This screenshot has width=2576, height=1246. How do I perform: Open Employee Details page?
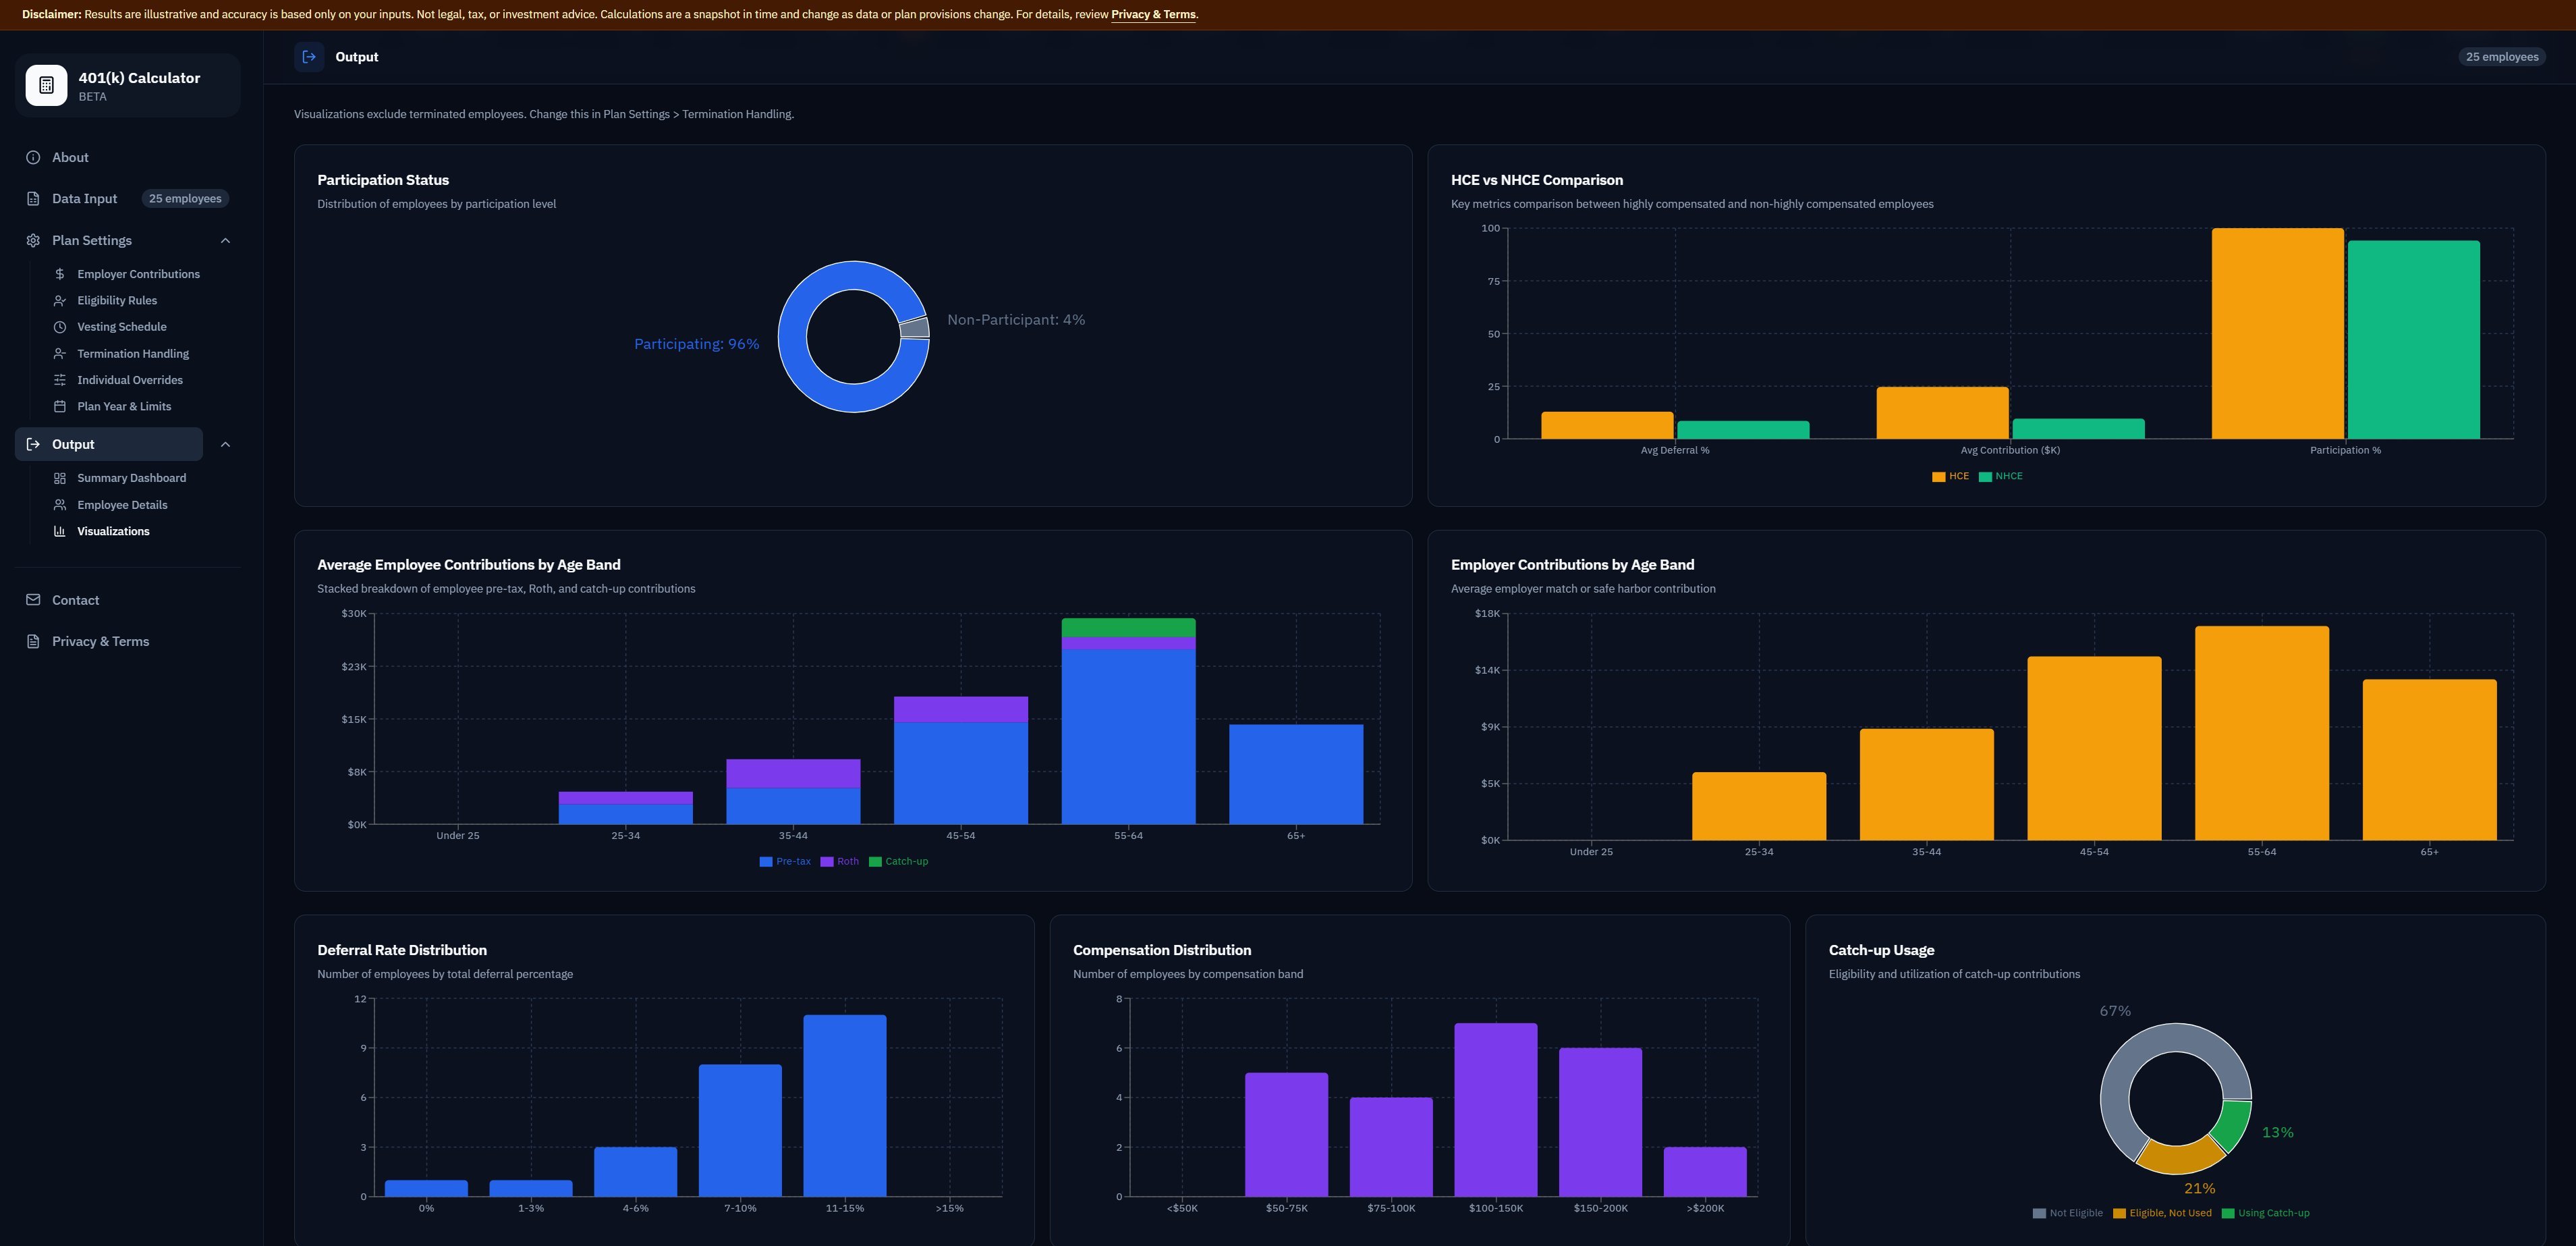pos(122,506)
